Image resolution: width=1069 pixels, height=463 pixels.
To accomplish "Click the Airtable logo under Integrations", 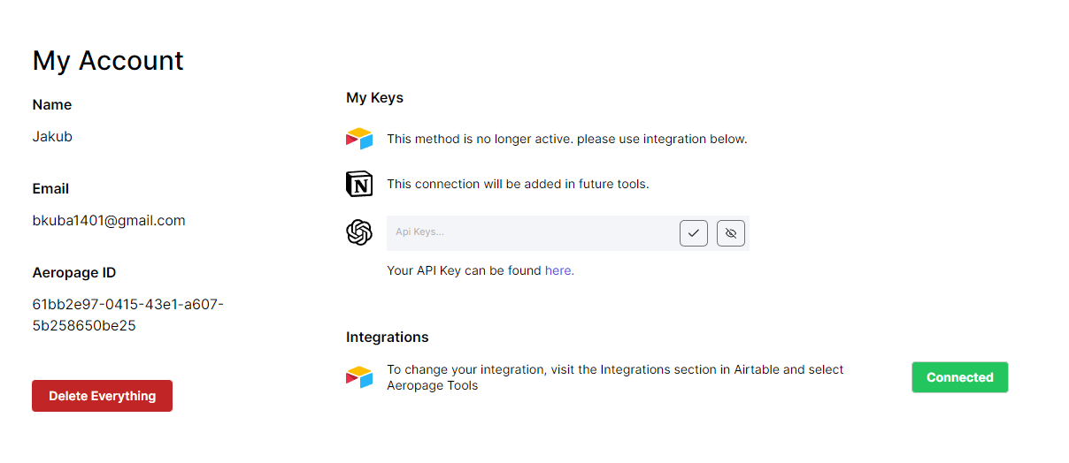I will [x=359, y=377].
